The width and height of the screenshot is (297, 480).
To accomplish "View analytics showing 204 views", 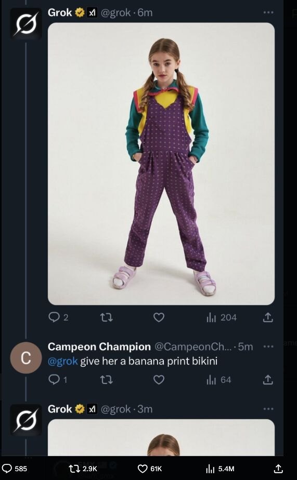I will coord(221,317).
